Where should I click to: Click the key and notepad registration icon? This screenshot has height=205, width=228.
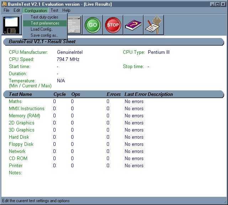(154, 25)
